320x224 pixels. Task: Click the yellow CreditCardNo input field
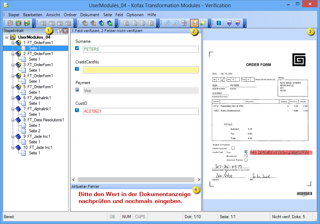tap(141, 70)
